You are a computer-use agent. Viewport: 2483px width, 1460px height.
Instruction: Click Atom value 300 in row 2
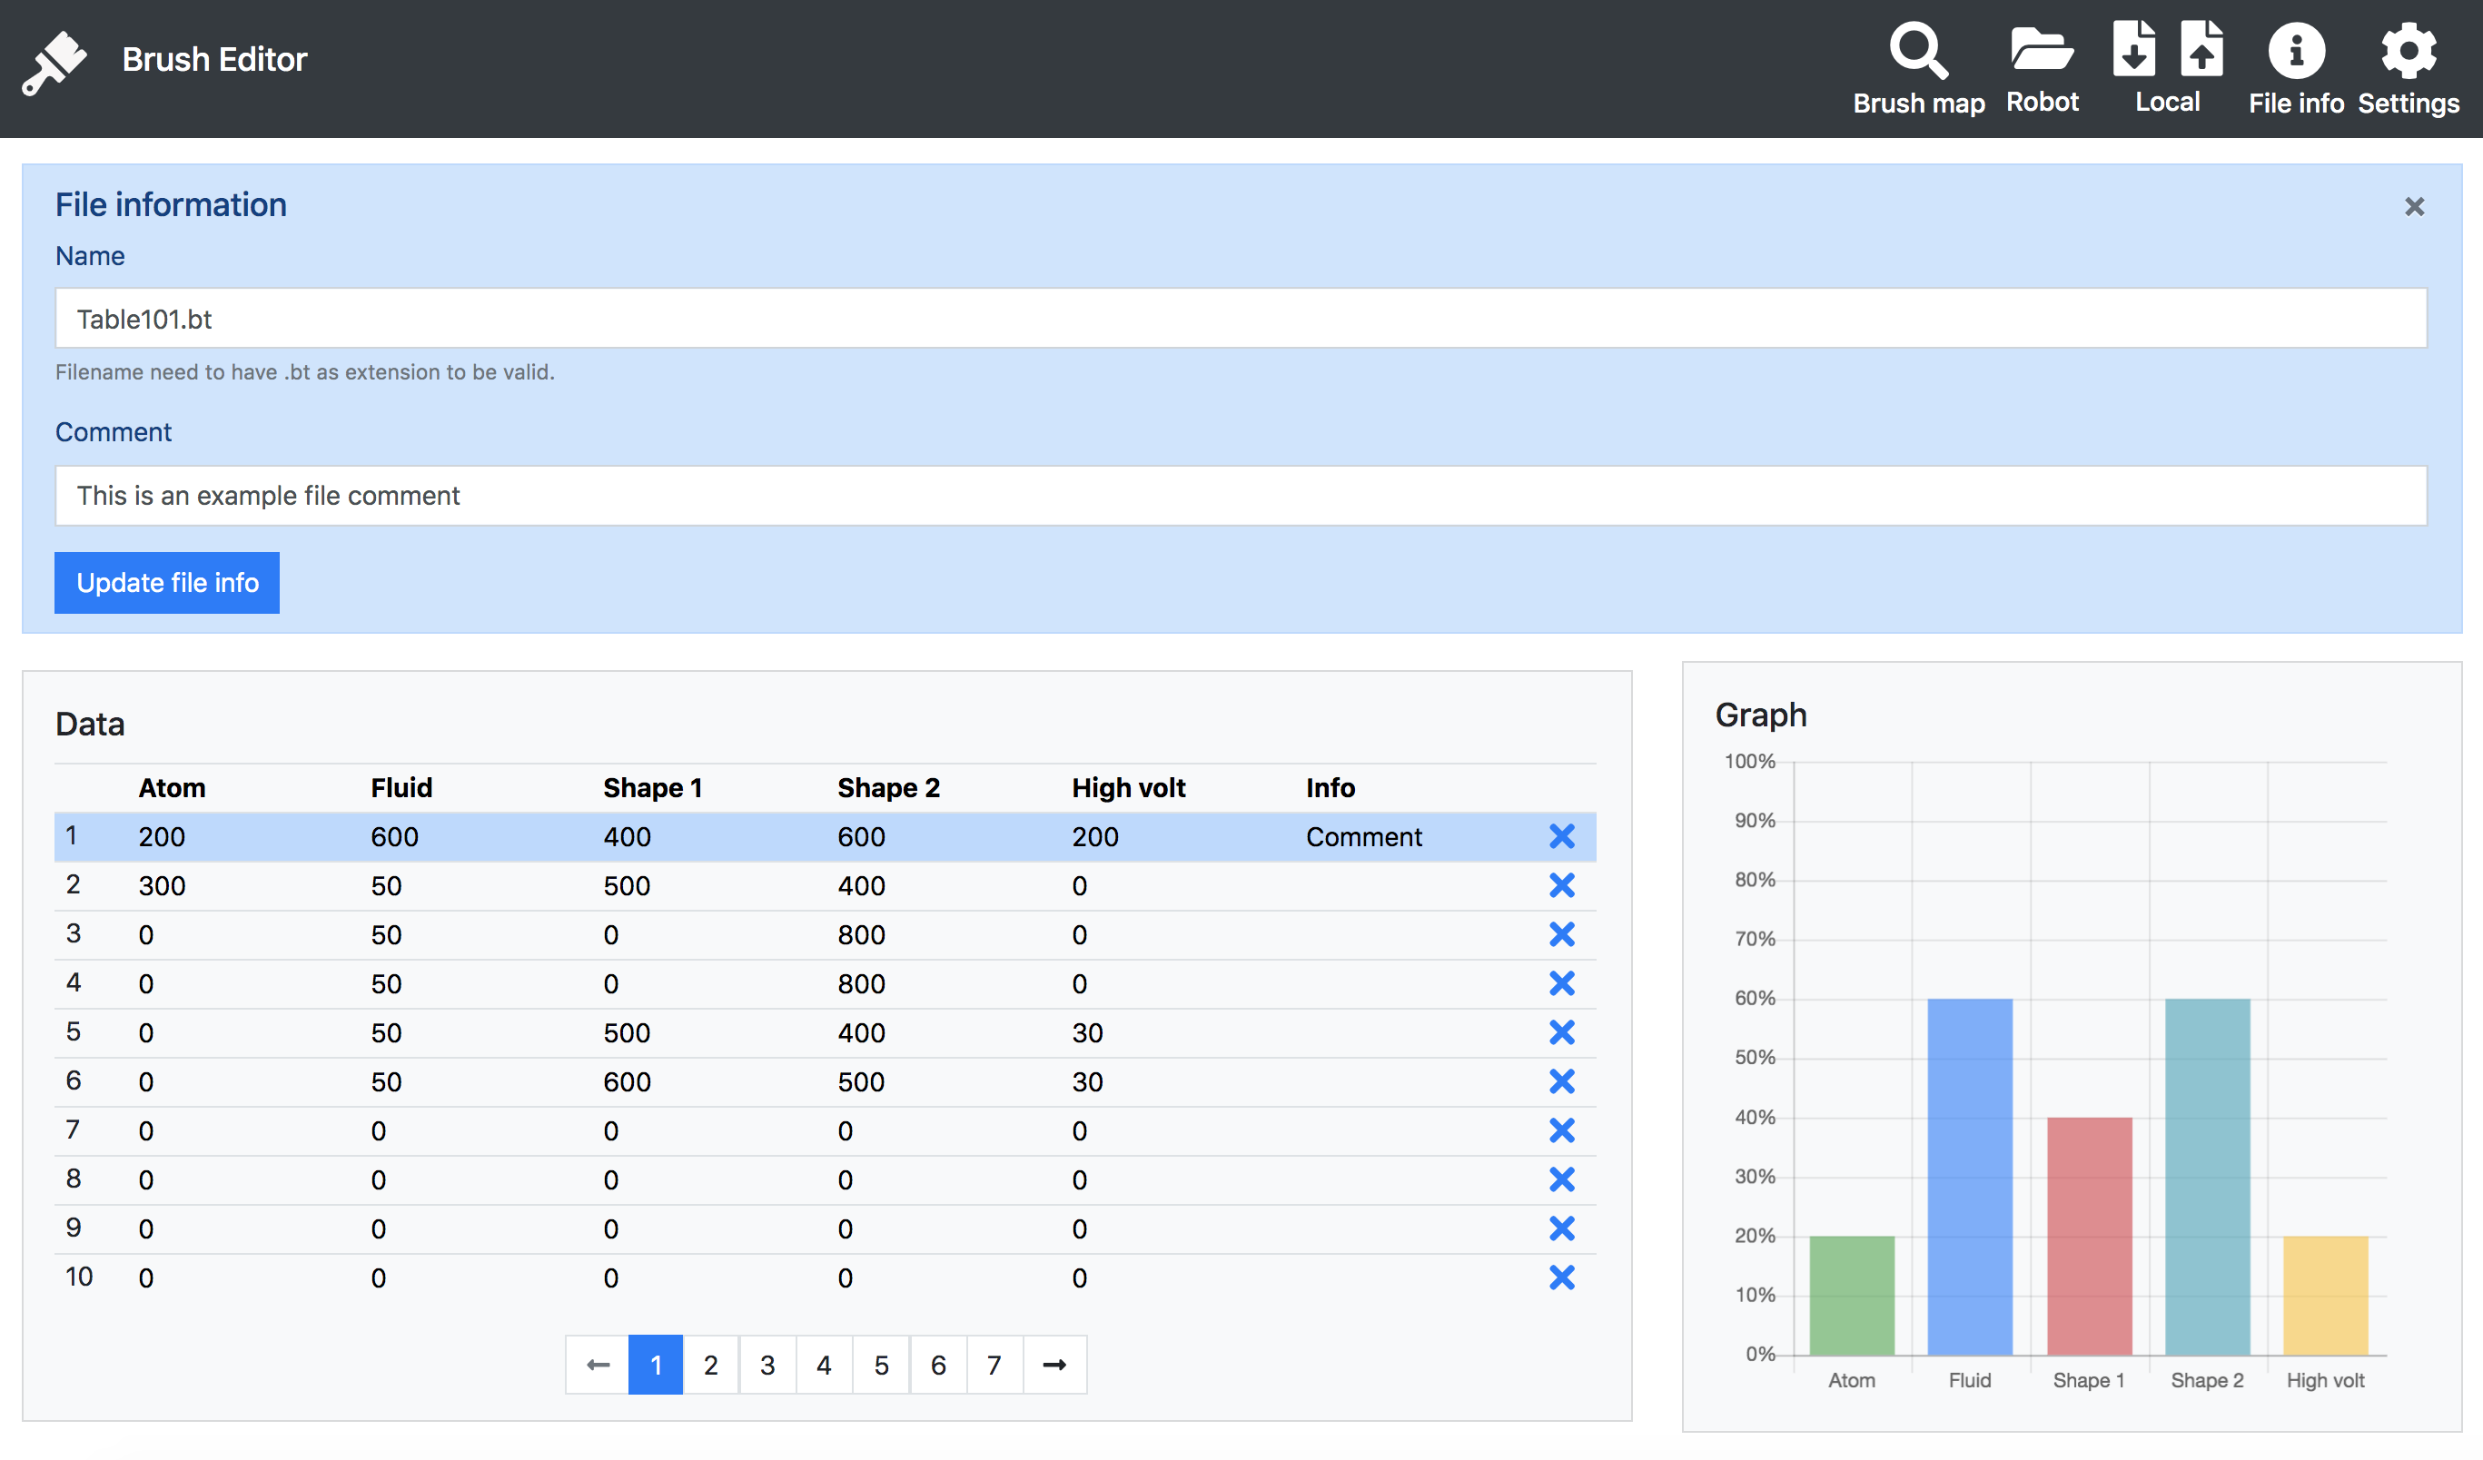162,885
